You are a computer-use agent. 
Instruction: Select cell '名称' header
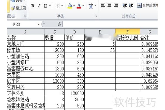[26, 38]
